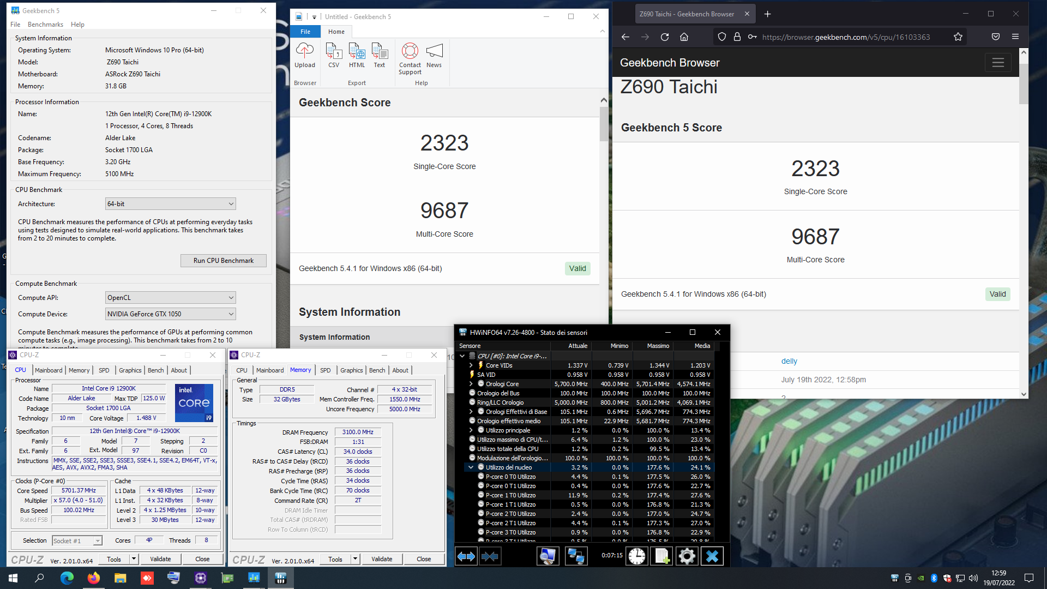Open Tools dropdown arrow in left CPU-Z

tap(134, 559)
